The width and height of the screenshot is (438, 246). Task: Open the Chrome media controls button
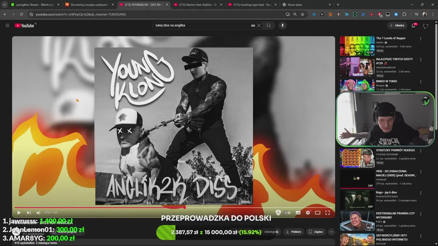(x=416, y=14)
